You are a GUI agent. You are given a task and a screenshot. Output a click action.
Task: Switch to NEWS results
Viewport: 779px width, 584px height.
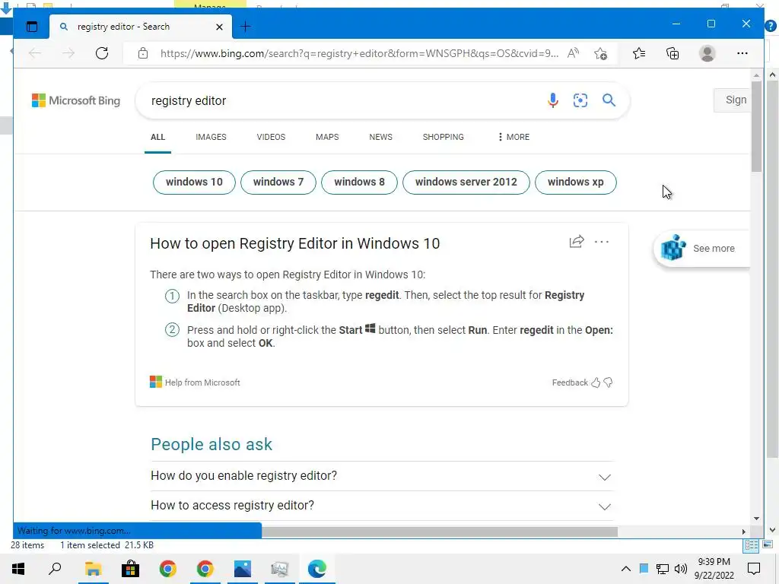coord(380,137)
